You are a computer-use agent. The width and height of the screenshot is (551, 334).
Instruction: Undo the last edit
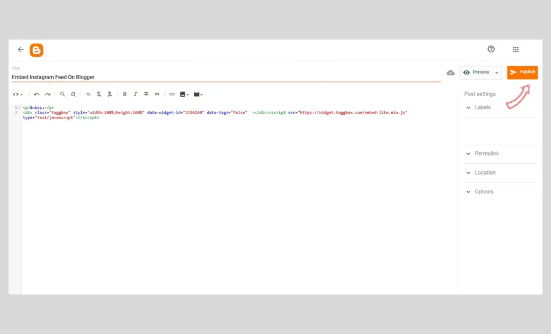(x=37, y=94)
